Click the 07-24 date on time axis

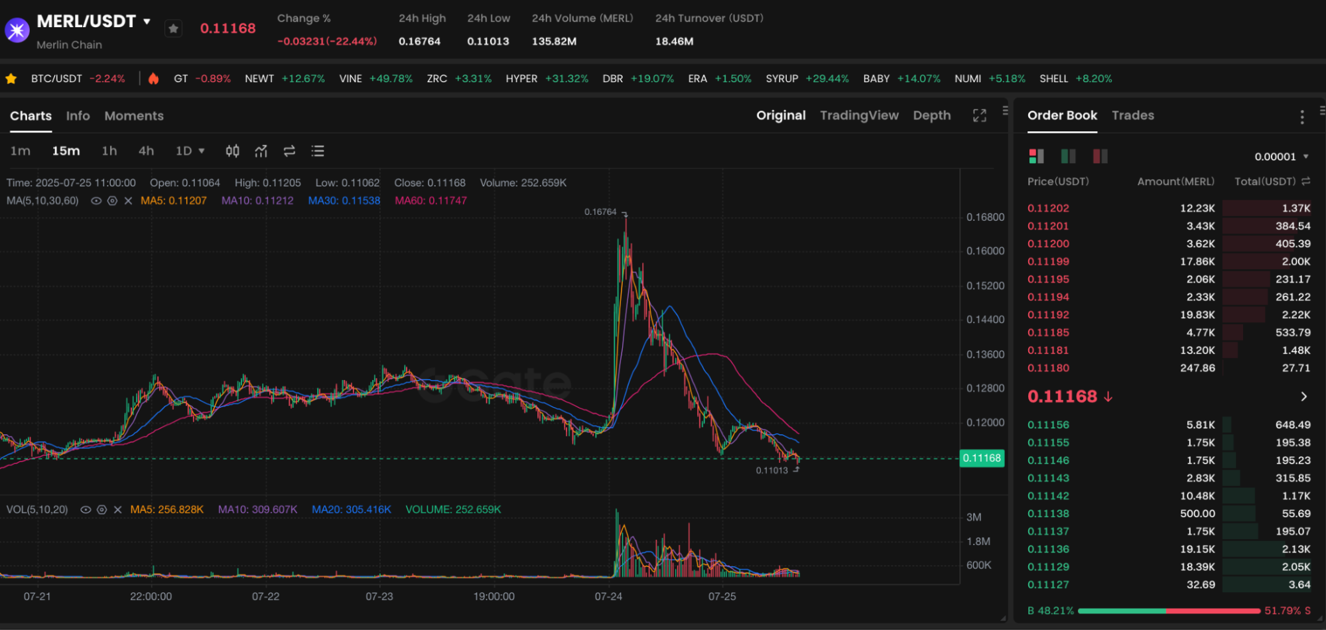click(x=608, y=597)
